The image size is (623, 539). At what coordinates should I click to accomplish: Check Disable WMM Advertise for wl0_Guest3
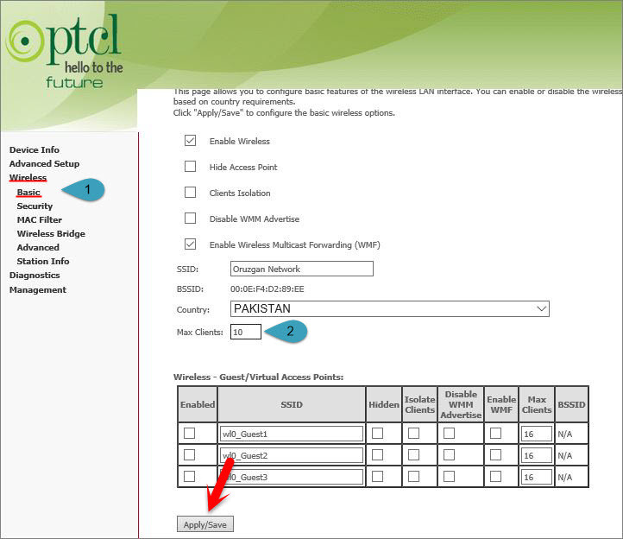tap(449, 476)
